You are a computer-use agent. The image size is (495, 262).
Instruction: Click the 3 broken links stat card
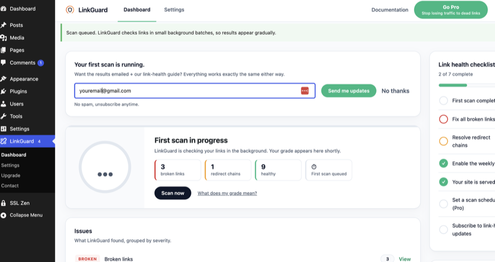pyautogui.click(x=178, y=170)
